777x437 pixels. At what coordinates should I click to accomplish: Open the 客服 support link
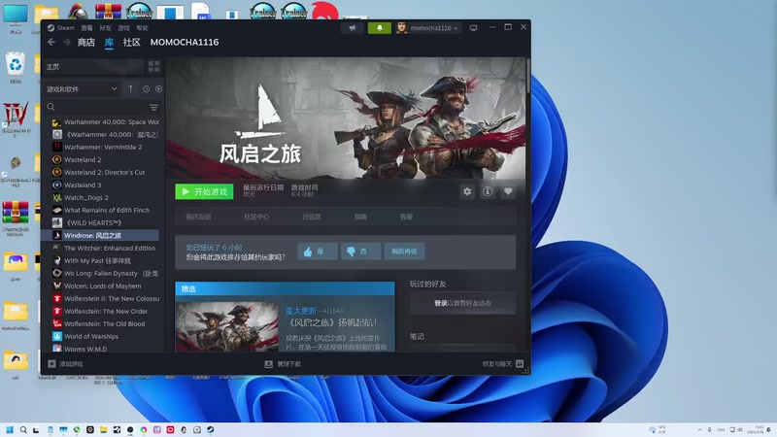[406, 217]
